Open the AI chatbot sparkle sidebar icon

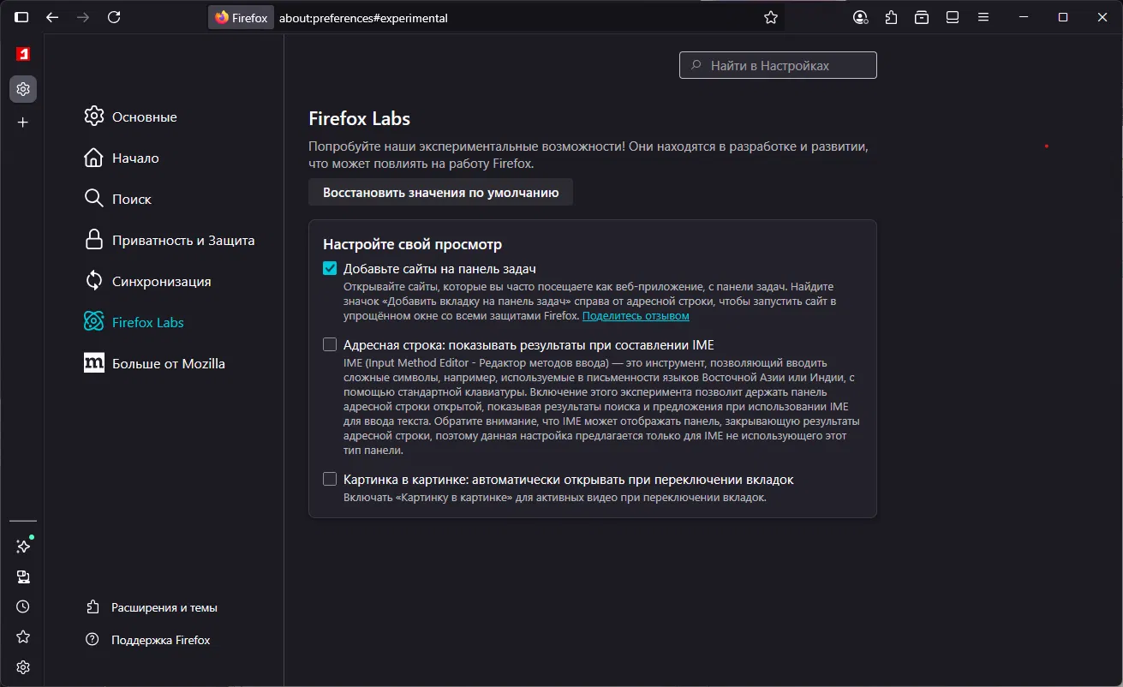click(23, 546)
